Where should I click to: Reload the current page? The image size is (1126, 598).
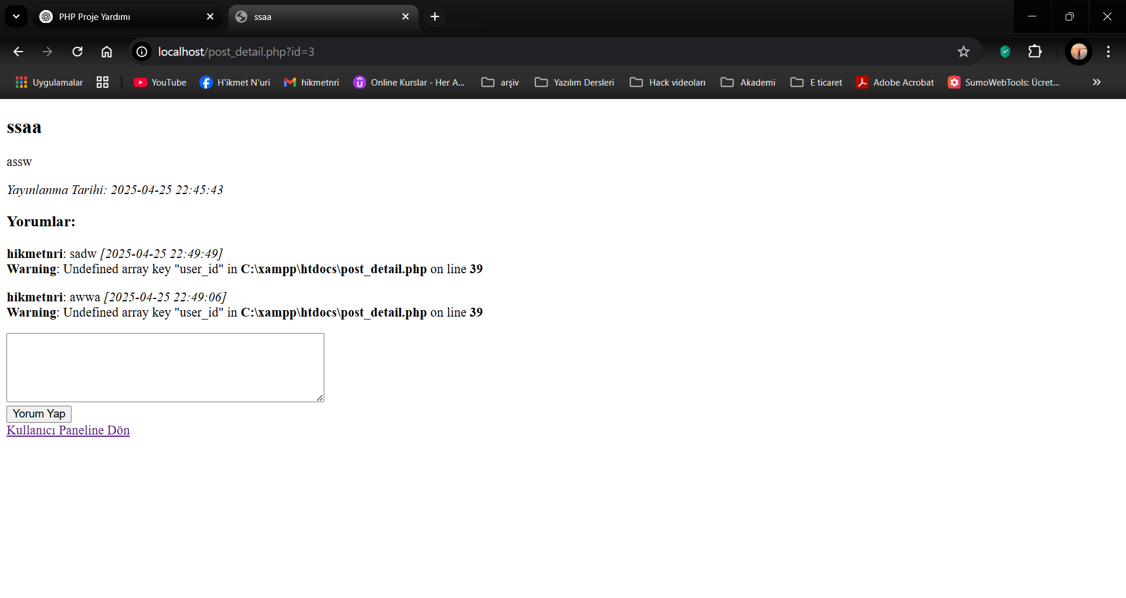point(77,52)
